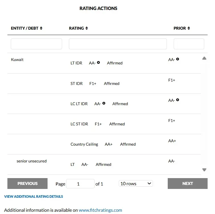Click the page number input field
The height and width of the screenshot is (214, 215).
[x=80, y=184]
